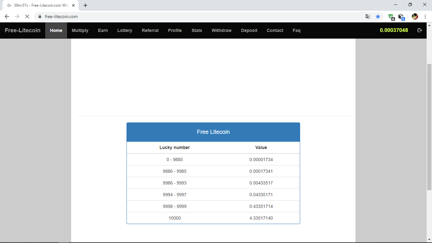Click the bookmark star icon

tap(378, 16)
